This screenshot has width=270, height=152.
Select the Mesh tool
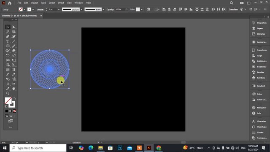point(8,70)
